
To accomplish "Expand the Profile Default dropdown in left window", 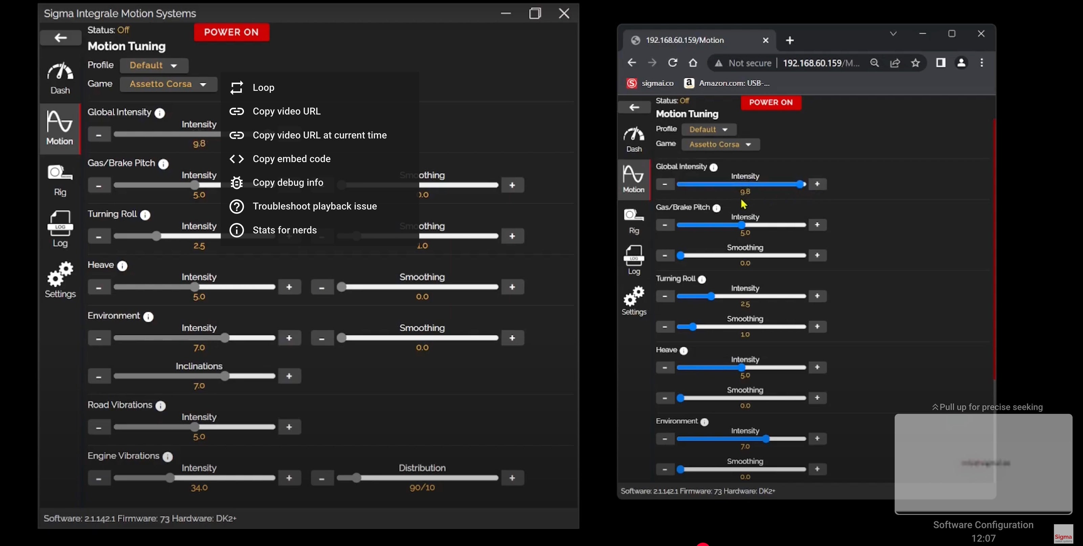I will coord(153,66).
